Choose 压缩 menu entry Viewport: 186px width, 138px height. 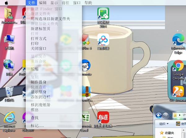click(54, 69)
